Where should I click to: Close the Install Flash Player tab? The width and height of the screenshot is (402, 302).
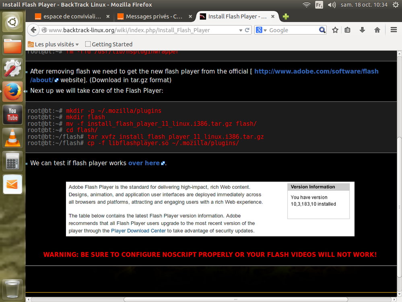(x=273, y=17)
